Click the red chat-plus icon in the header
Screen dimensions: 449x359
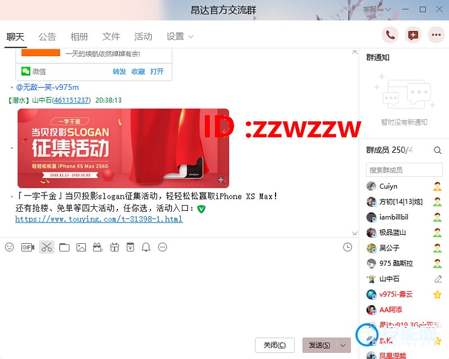click(x=413, y=35)
